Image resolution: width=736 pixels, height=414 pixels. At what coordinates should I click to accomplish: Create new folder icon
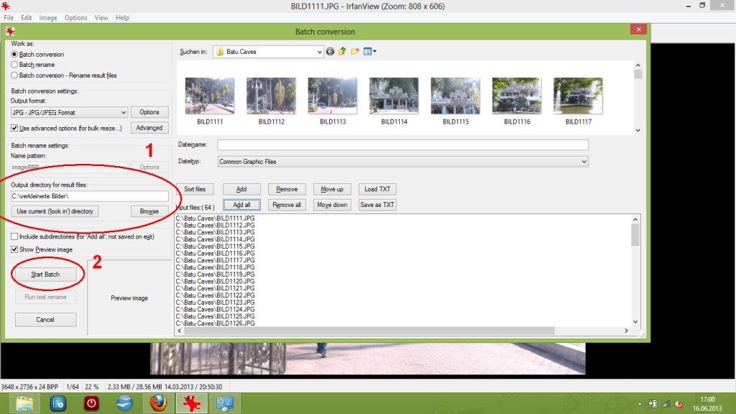[x=355, y=52]
